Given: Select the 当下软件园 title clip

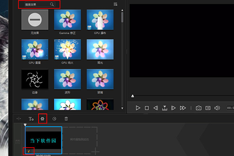Looking at the screenshot, I should click(x=43, y=140).
